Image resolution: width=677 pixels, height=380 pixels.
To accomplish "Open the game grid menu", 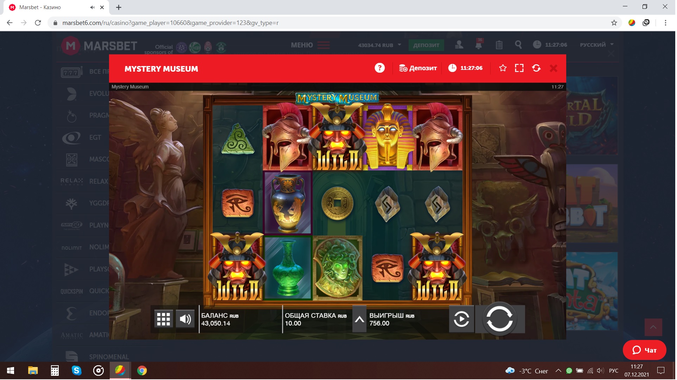I will (164, 320).
